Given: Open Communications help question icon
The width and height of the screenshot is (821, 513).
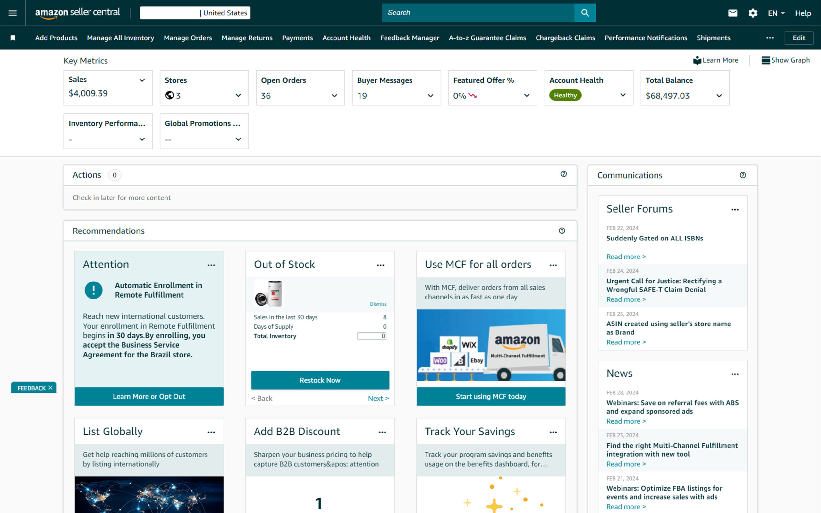Looking at the screenshot, I should (743, 175).
